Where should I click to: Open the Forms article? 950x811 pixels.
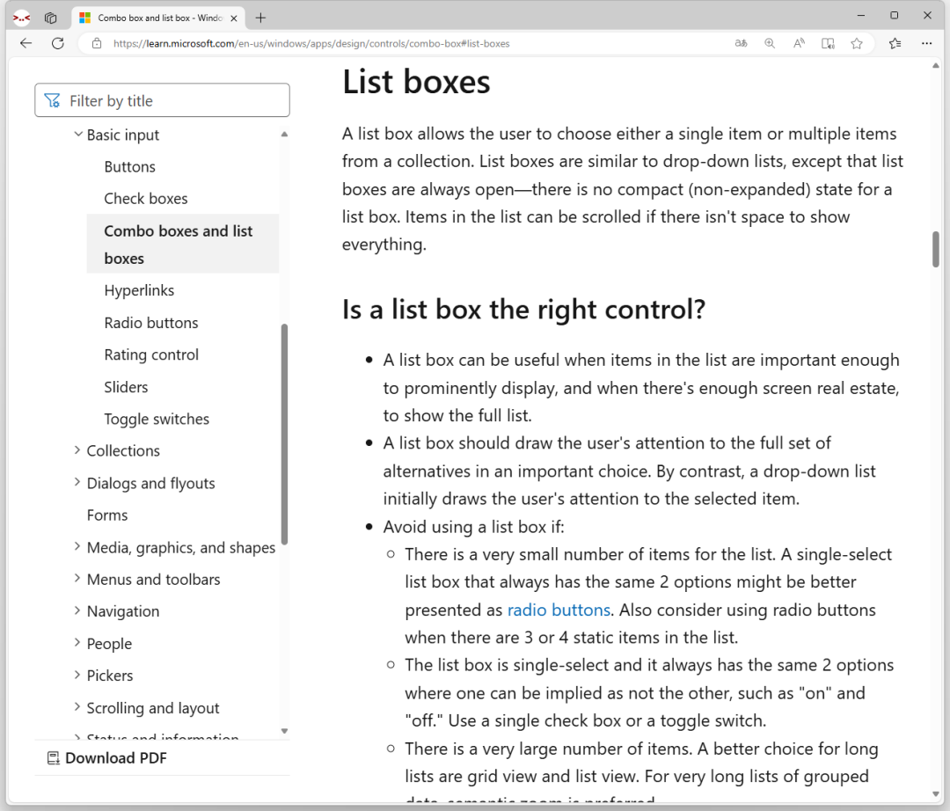(x=107, y=515)
